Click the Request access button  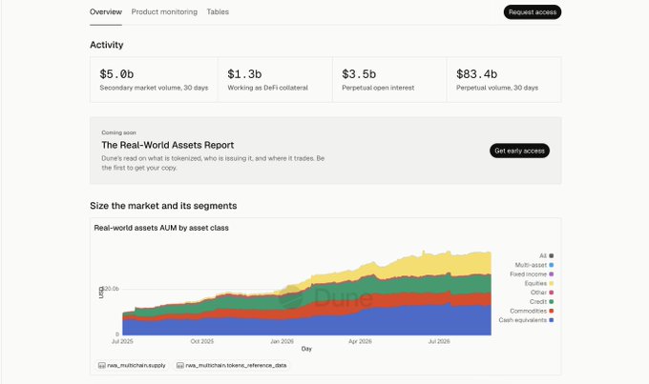tap(533, 12)
